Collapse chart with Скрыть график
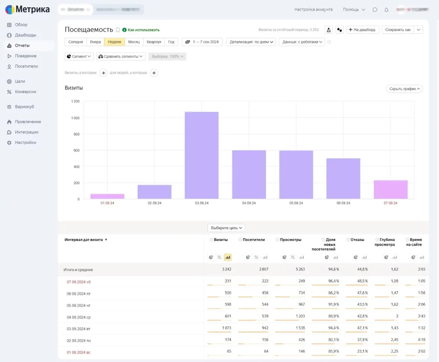The width and height of the screenshot is (439, 362). point(404,89)
